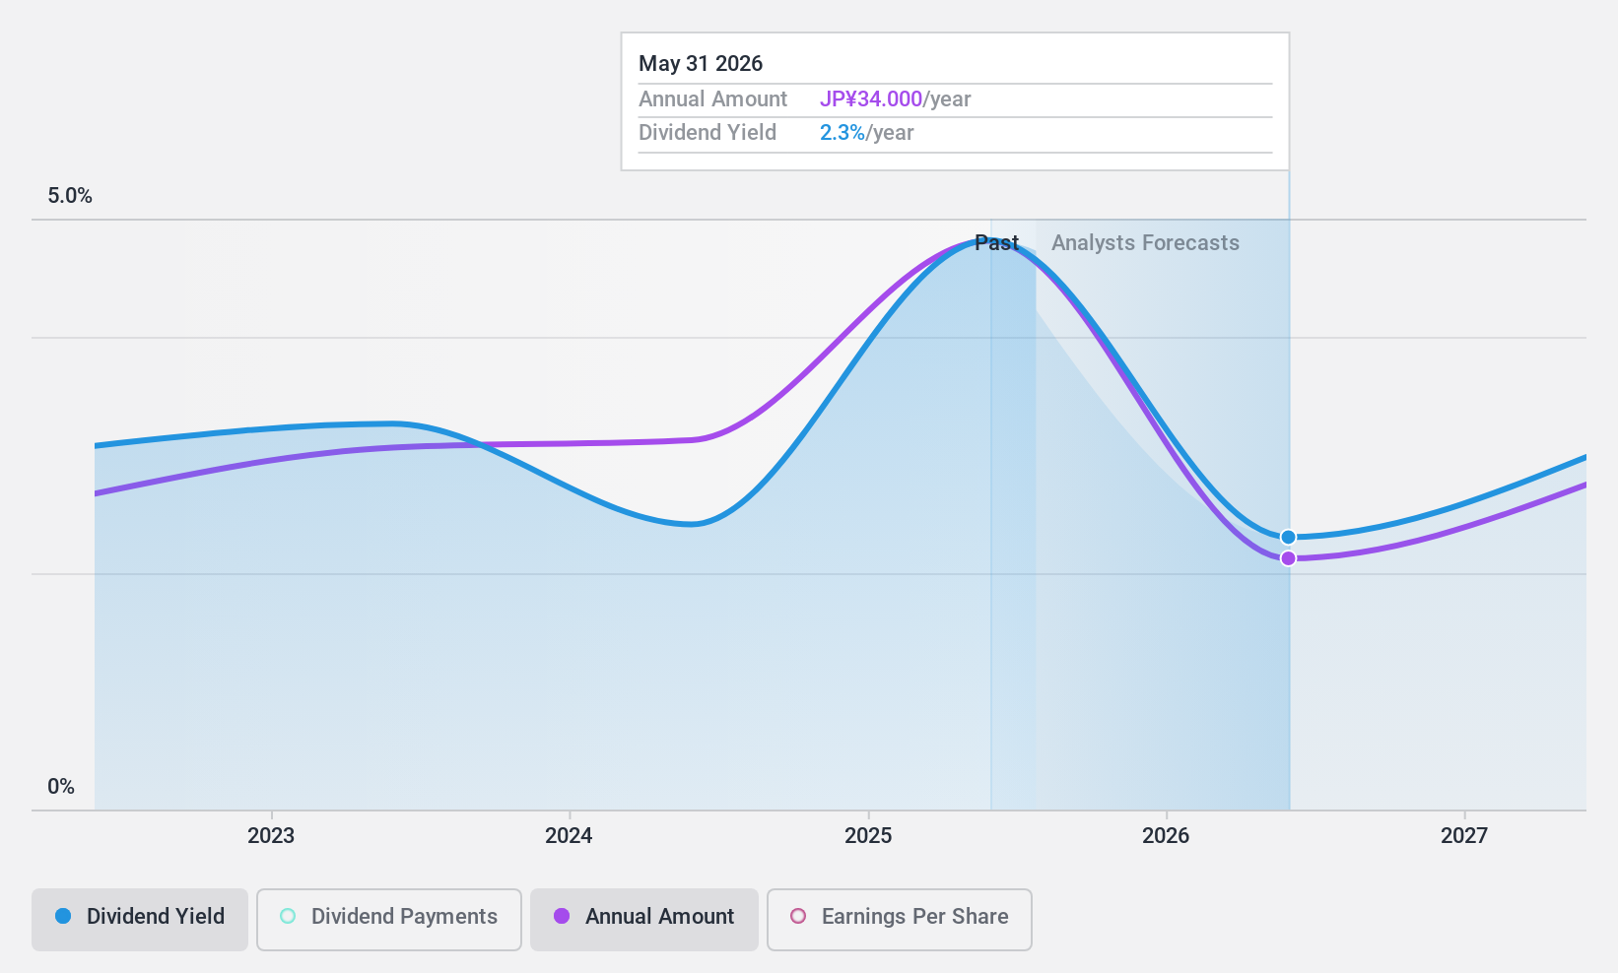
Task: Click the Analysts Forecasts label
Action: [x=1145, y=243]
